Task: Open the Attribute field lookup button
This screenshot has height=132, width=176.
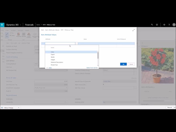Action: pyautogui.click(x=76, y=43)
